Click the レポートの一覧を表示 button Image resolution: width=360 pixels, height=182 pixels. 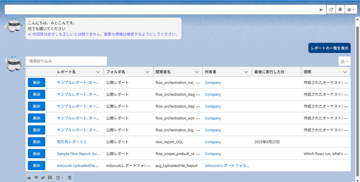coord(329,48)
